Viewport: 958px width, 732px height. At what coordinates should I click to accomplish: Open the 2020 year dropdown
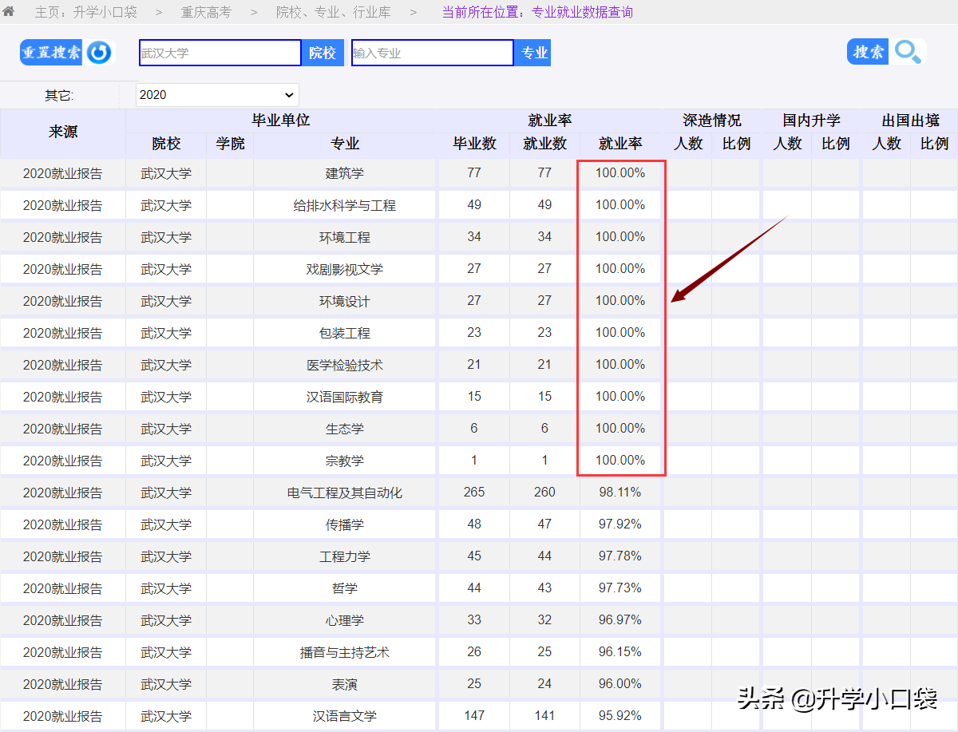click(x=216, y=94)
